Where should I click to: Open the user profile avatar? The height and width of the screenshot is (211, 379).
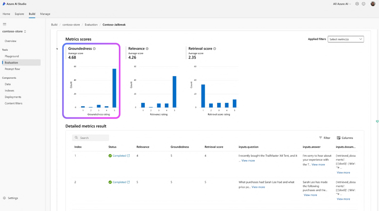(373, 4)
